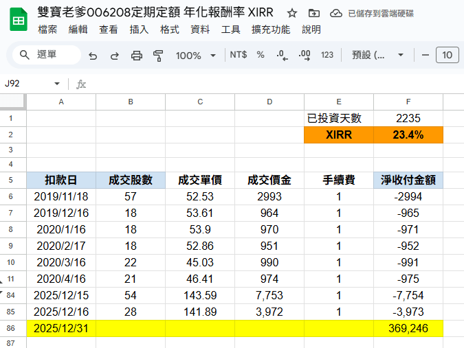
Task: Decrease font size with minus button
Action: [x=426, y=55]
